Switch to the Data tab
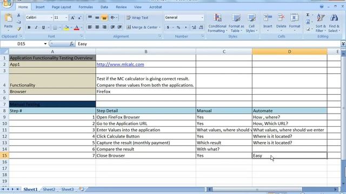 point(104,7)
